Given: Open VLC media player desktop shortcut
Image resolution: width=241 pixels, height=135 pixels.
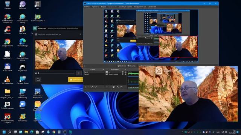Looking at the screenshot, I should pos(8,80).
